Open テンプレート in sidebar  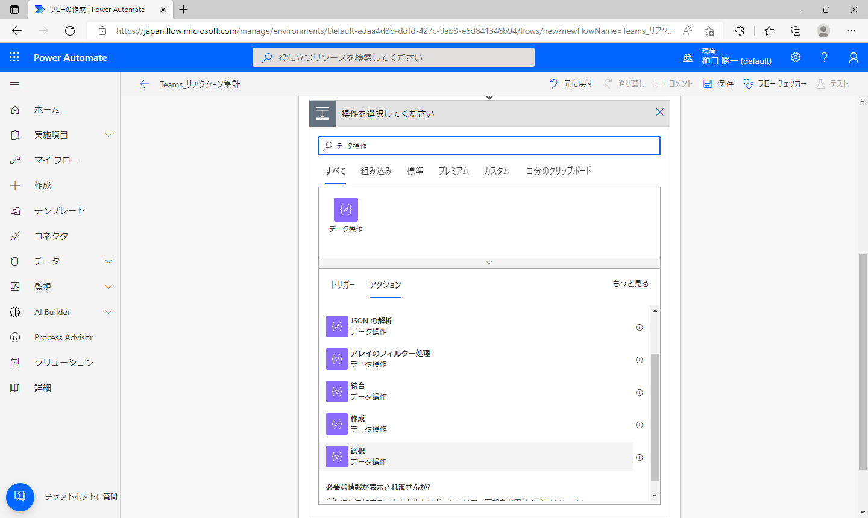coord(60,211)
